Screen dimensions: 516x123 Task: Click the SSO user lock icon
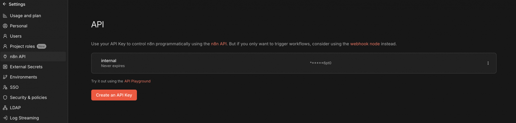click(5, 87)
